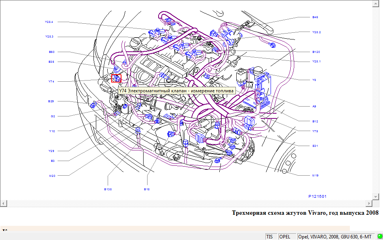Click the B60 sensor label
Image resolution: width=383 pixels, height=240 pixels.
pos(51,52)
